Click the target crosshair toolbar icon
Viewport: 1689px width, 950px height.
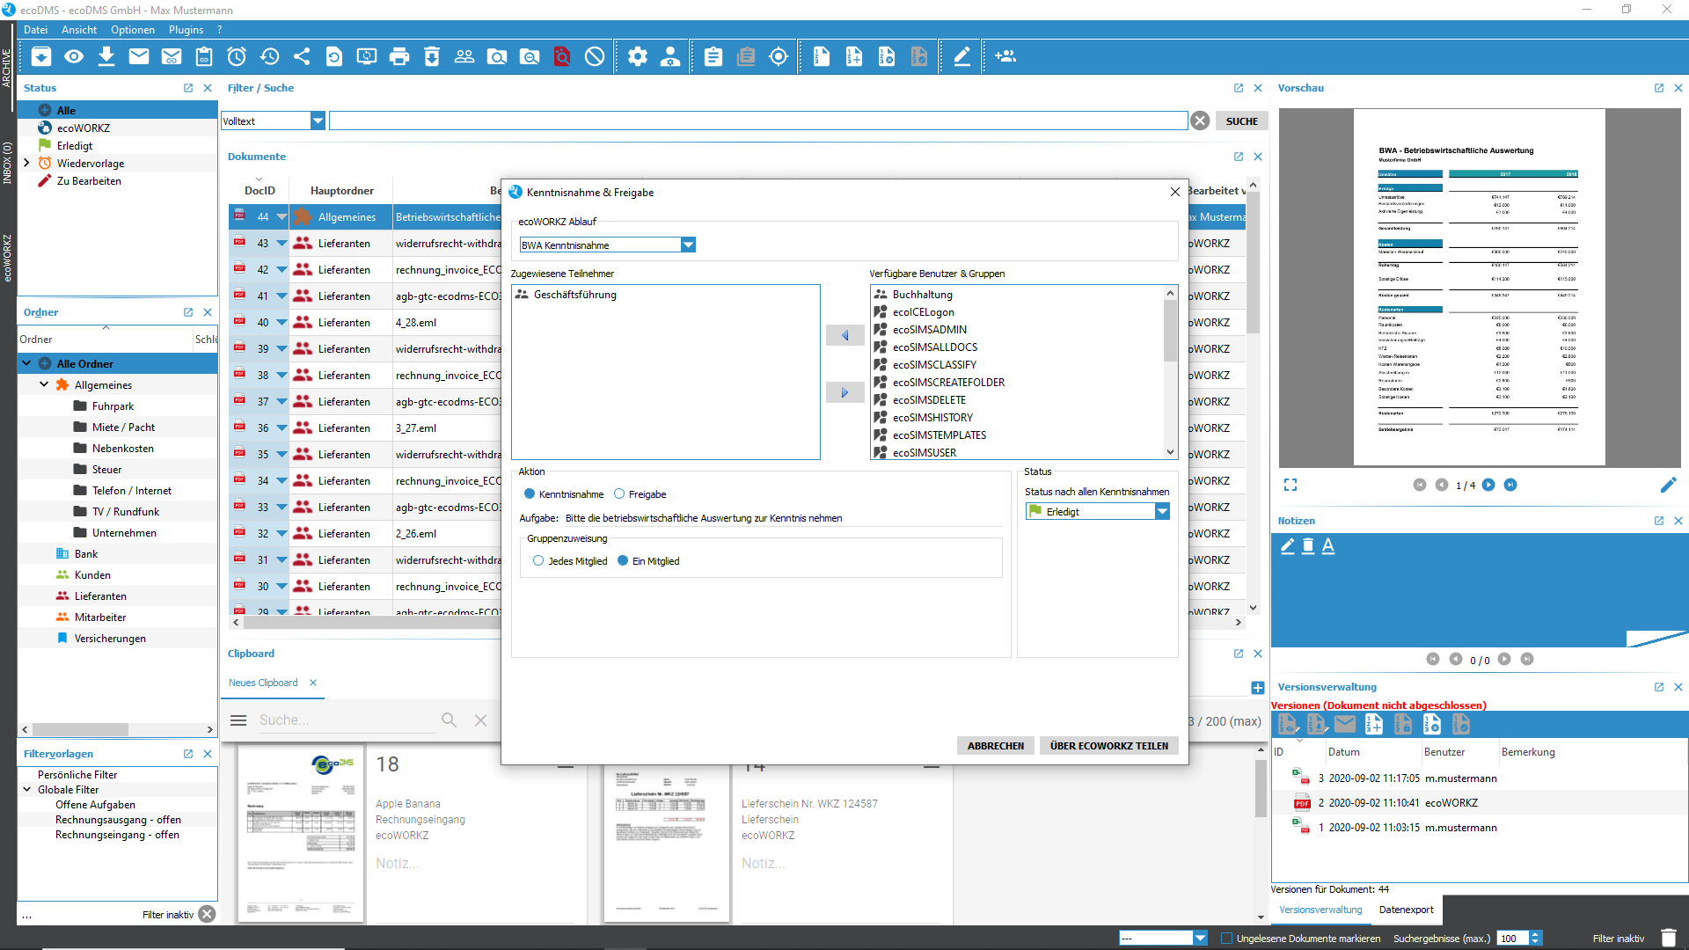[x=779, y=57]
